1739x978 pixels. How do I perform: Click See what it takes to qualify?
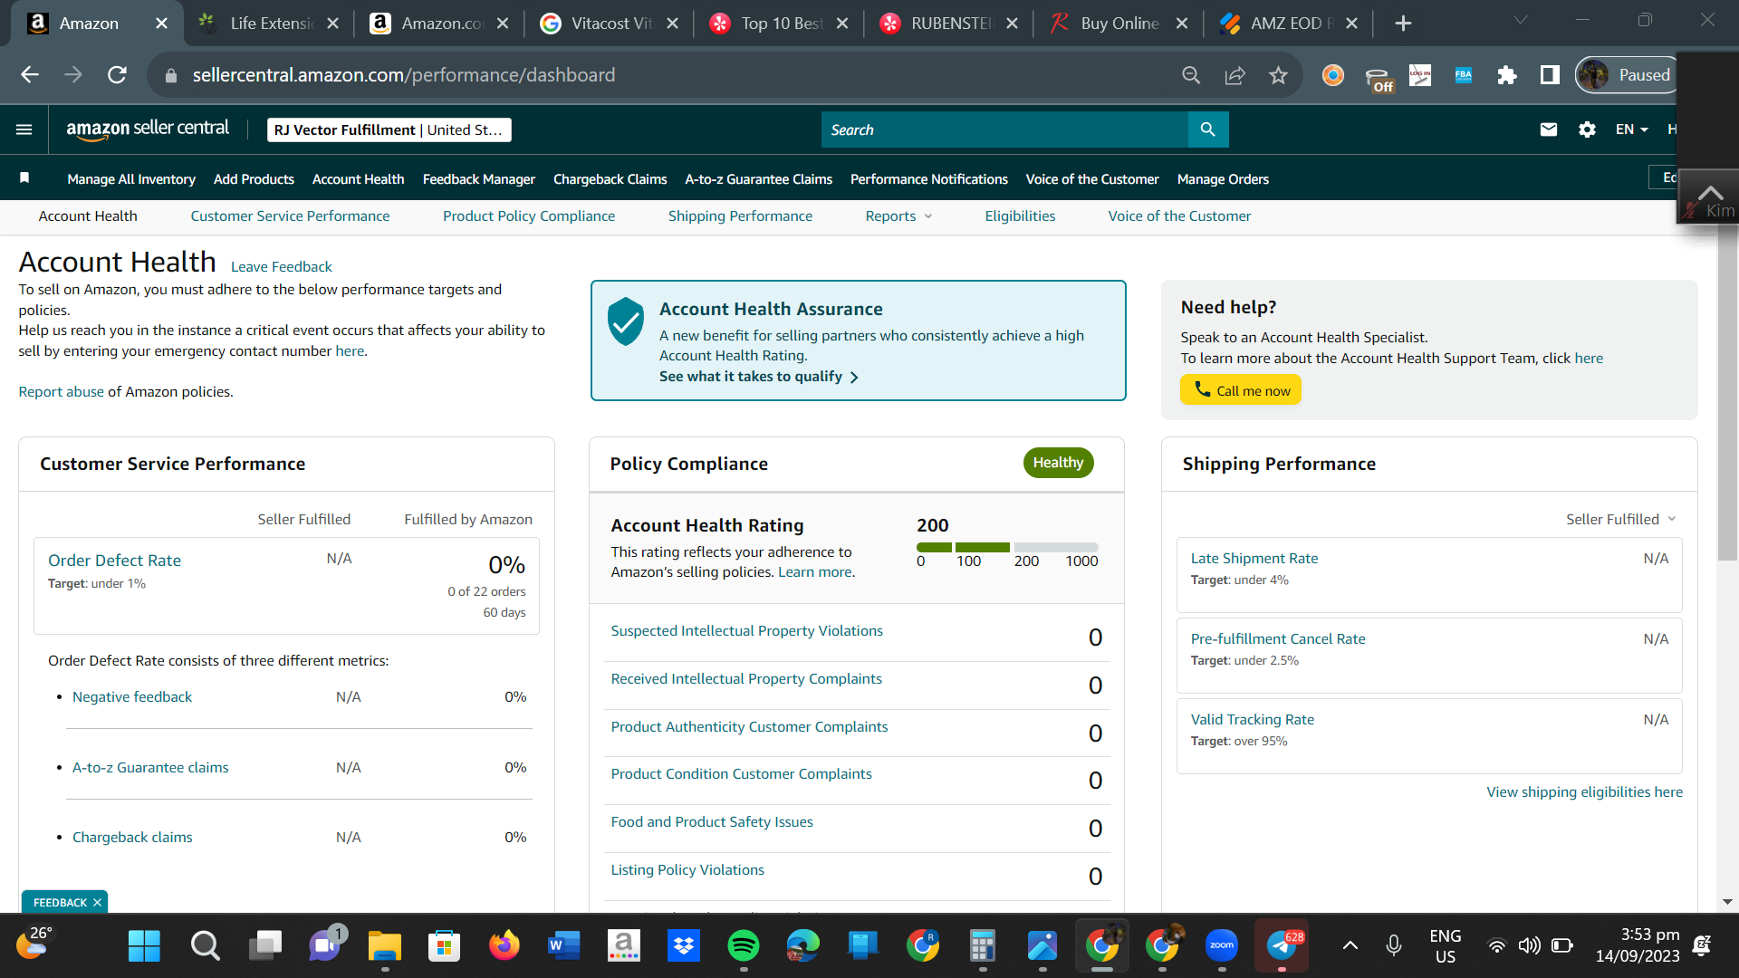759,377
